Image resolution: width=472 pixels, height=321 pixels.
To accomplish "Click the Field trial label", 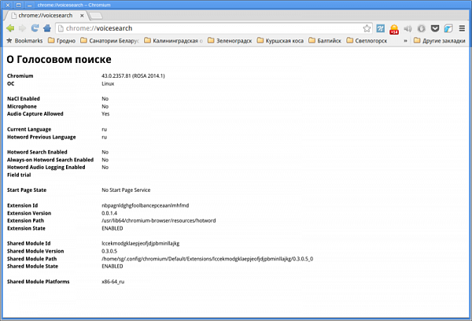I will [x=19, y=175].
